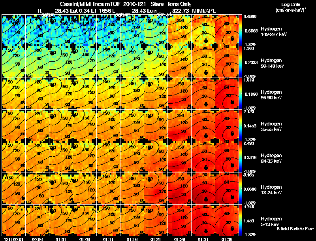The image size is (316, 241).
Task: Open the 00:56 panel in 35-55 keV row
Action: pyautogui.click(x=37, y=125)
